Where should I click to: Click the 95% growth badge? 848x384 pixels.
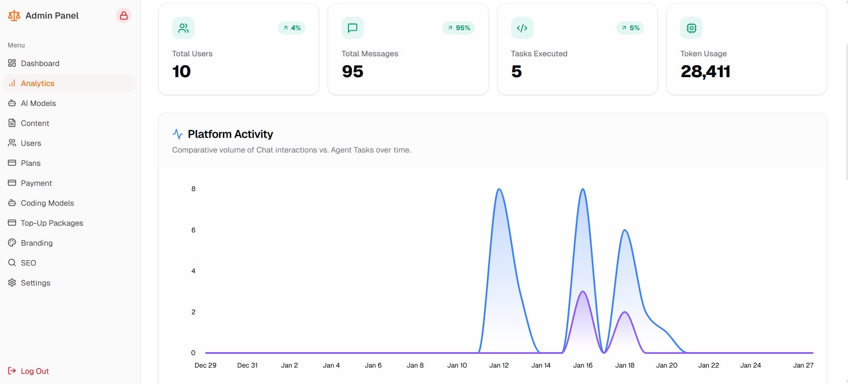(x=459, y=28)
